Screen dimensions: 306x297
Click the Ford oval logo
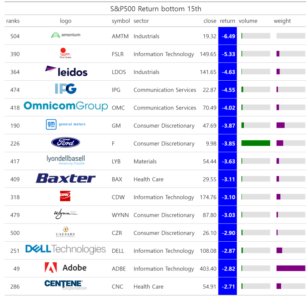coord(66,142)
